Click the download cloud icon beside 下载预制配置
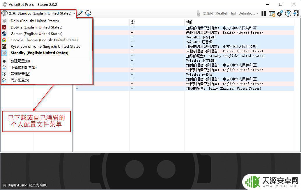The image size is (301, 190). pyautogui.click(x=4, y=68)
